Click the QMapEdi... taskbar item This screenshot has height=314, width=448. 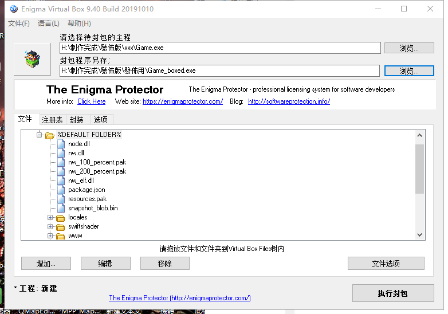(36, 312)
